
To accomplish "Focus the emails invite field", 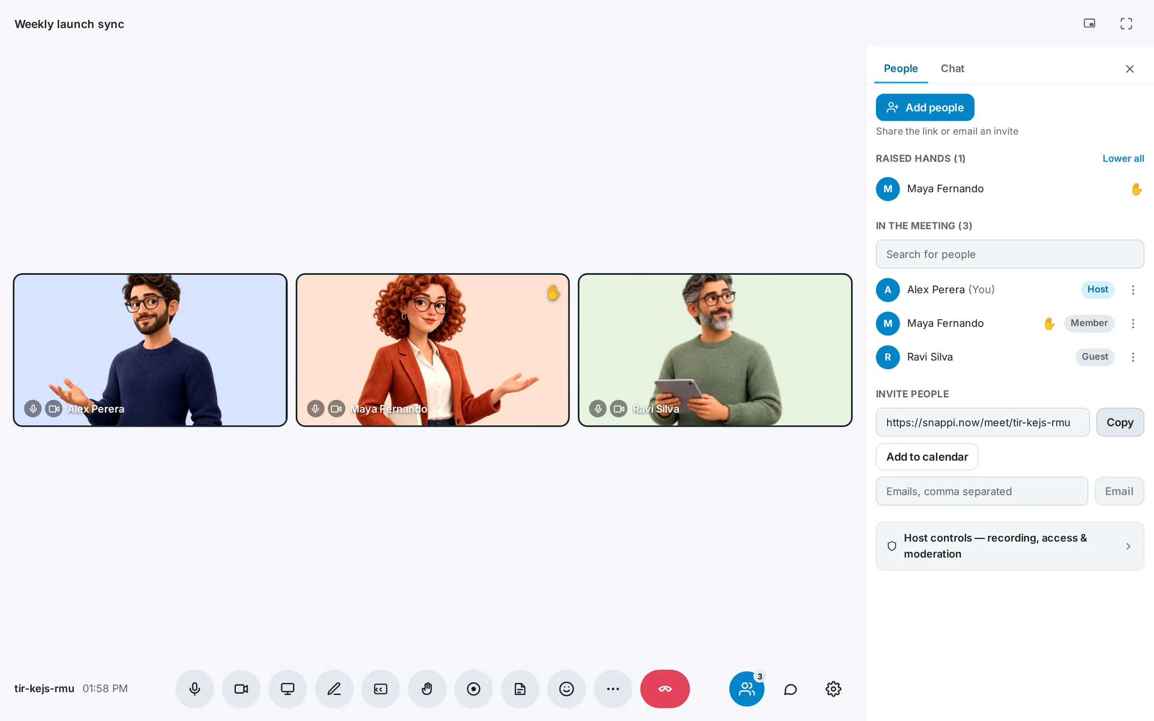I will click(982, 491).
